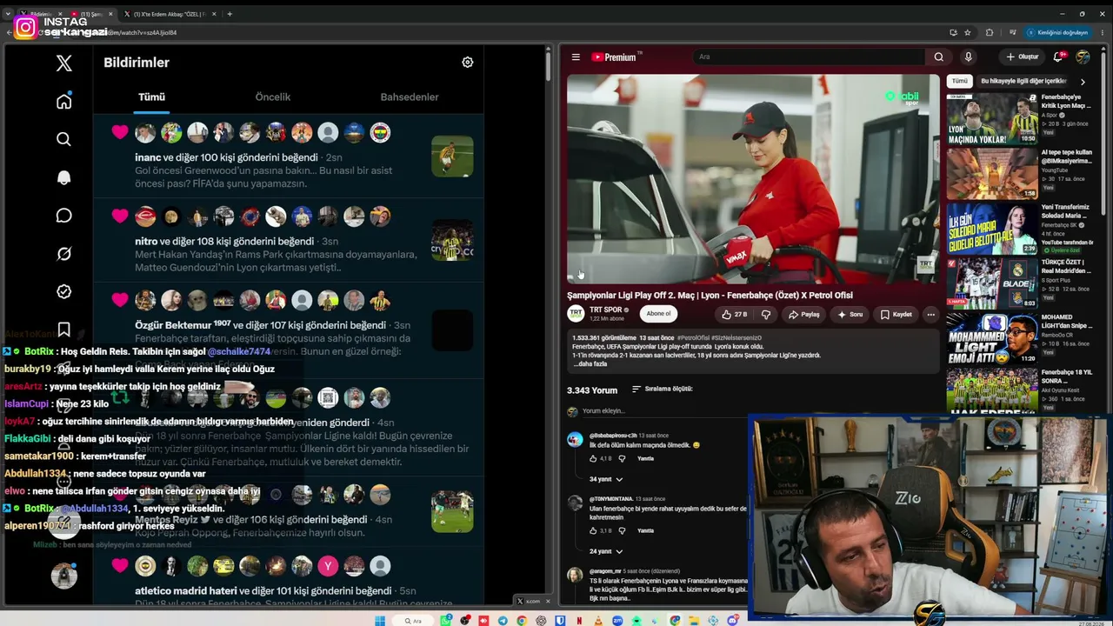Switch to Bahsedenler notifications tab
The height and width of the screenshot is (626, 1113).
[410, 97]
